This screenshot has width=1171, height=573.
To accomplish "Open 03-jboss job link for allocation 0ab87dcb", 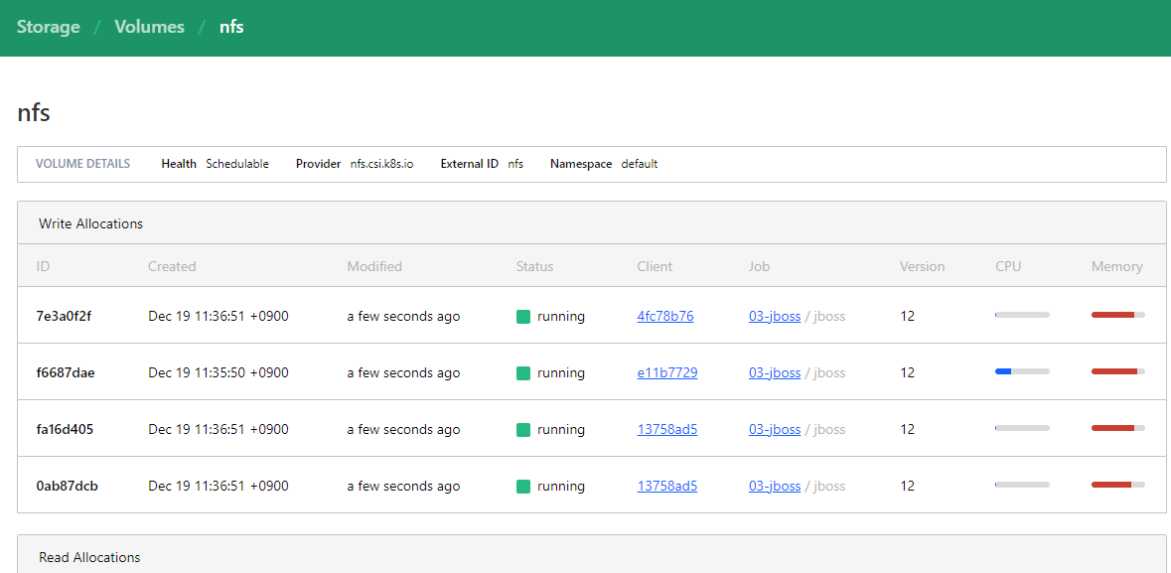I will [775, 487].
